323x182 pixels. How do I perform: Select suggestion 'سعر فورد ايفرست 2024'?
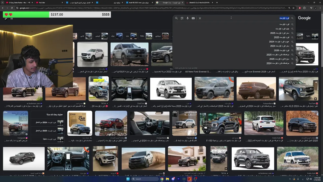[x=234, y=46]
